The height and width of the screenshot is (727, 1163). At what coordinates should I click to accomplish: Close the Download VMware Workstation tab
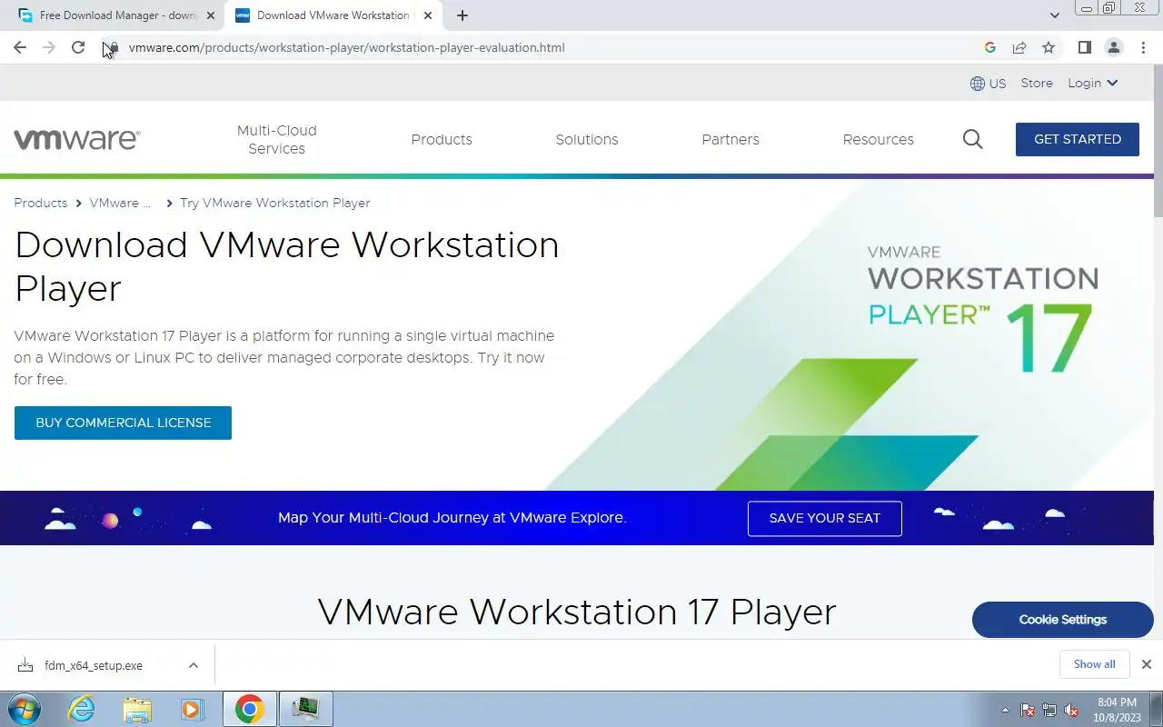point(428,15)
